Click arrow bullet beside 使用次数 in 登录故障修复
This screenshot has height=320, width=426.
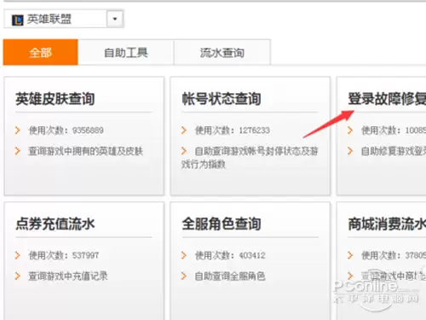point(350,131)
